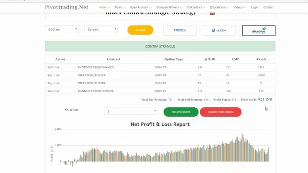
Task: Click the red Reverse / Exit Orders button
Action: point(220,112)
